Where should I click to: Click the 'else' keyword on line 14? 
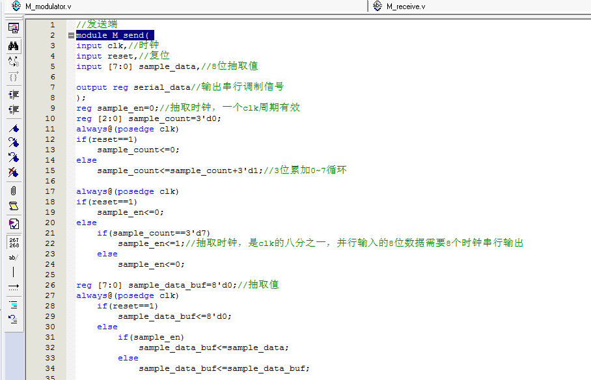coord(87,160)
